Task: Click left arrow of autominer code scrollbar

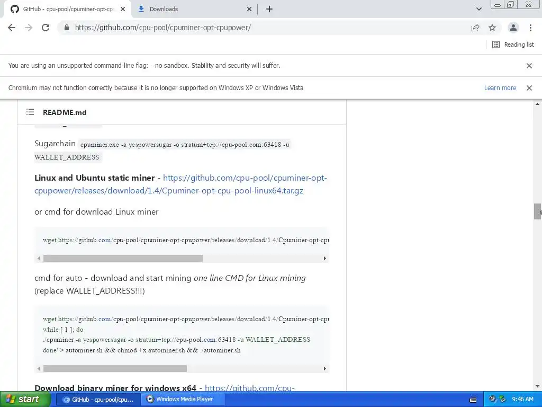Action: (38, 369)
